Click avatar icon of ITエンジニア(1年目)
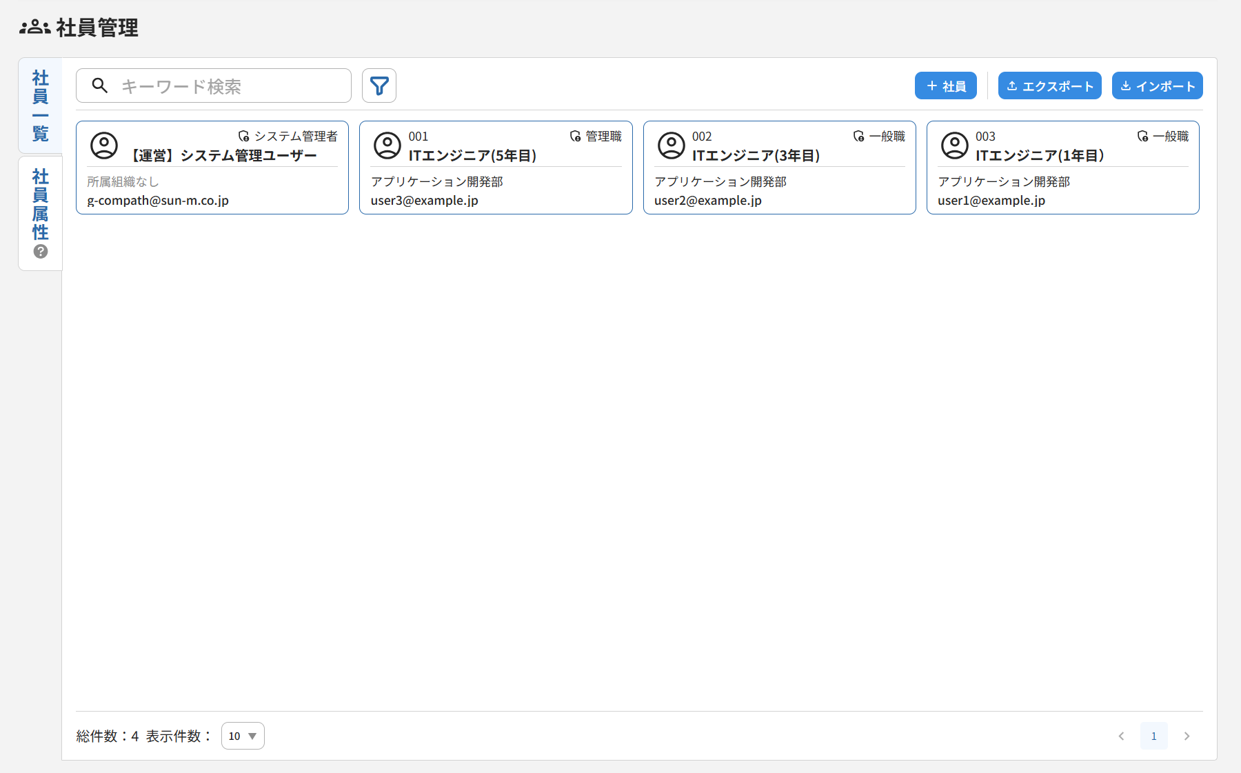 click(954, 145)
